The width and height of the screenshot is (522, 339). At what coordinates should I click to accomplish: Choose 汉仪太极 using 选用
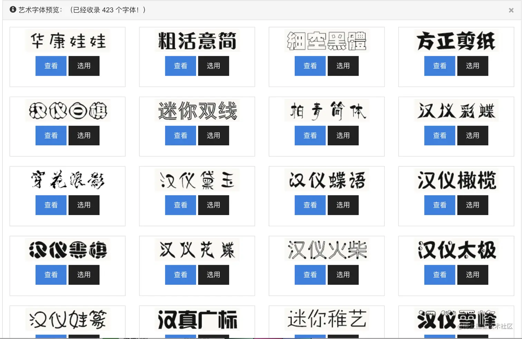pyautogui.click(x=473, y=275)
